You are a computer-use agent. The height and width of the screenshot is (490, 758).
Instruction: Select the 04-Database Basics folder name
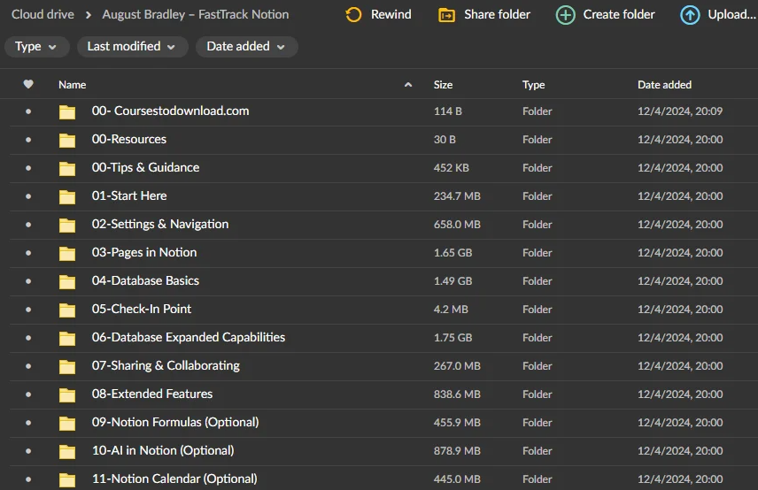coord(145,280)
